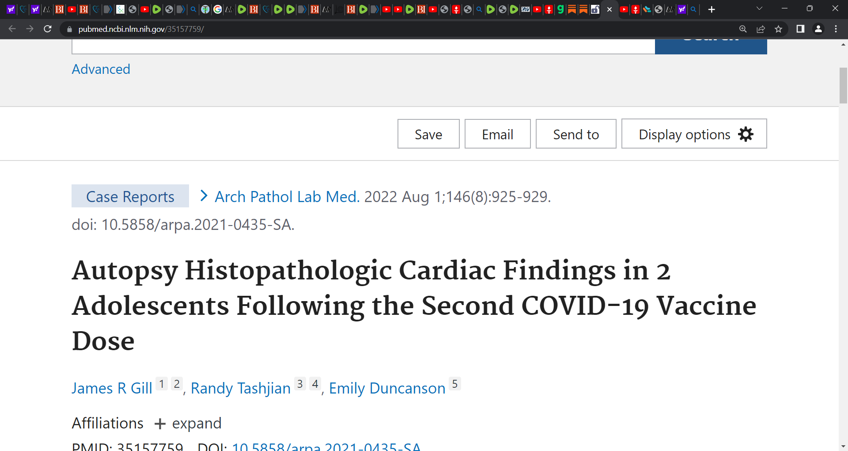Go back with the browser back arrow
This screenshot has width=848, height=451.
coord(12,29)
